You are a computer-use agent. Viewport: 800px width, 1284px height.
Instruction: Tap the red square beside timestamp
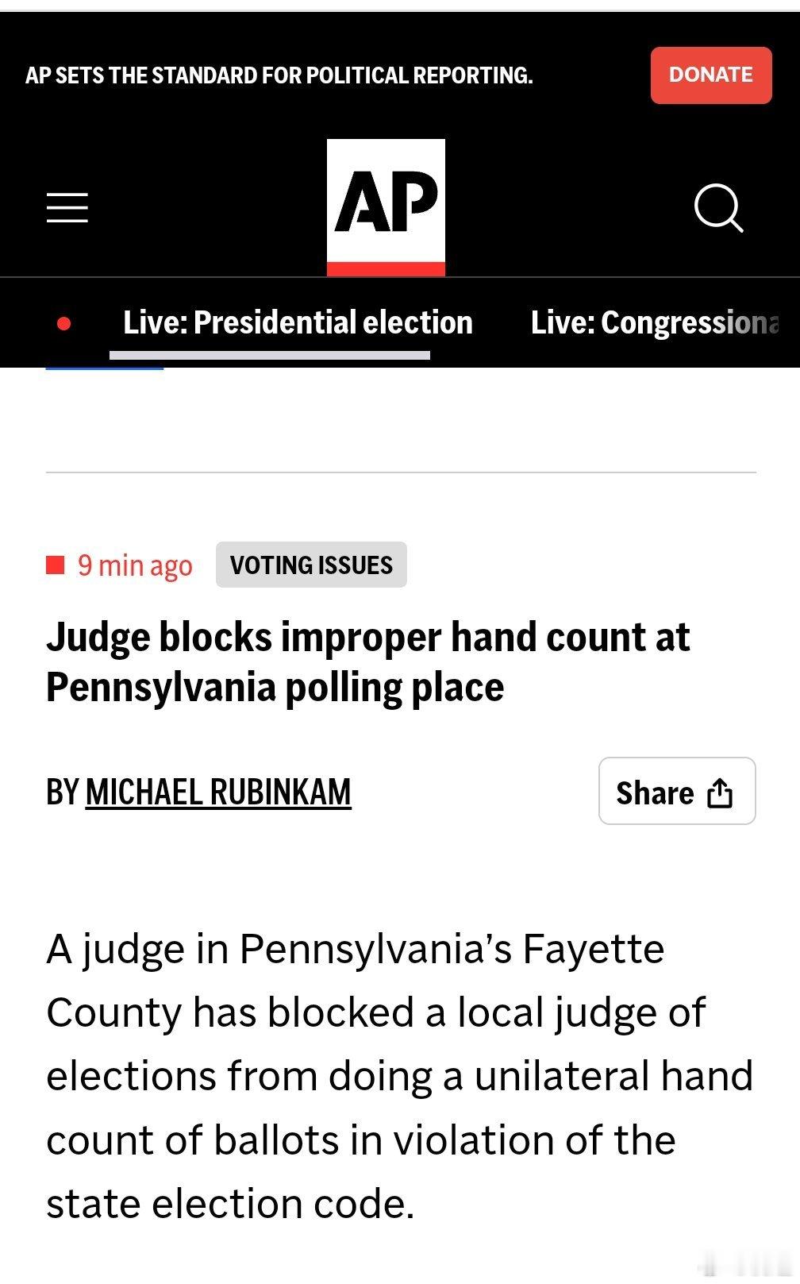(55, 565)
